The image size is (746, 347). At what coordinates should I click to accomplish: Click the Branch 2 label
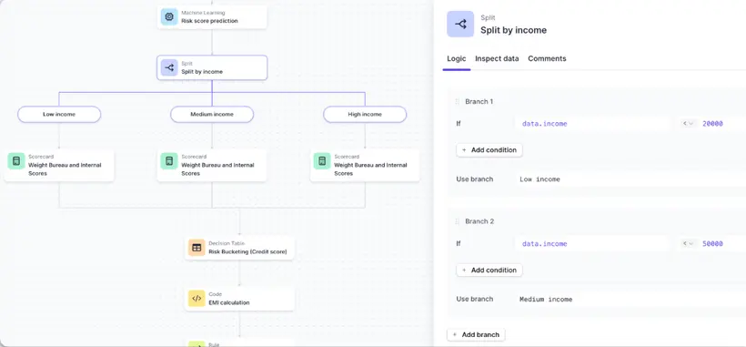click(479, 221)
